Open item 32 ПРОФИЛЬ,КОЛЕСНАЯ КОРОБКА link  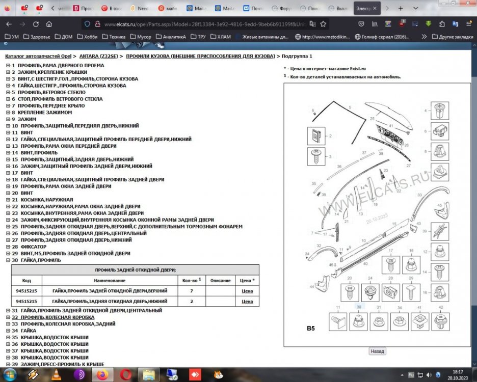pos(56,317)
